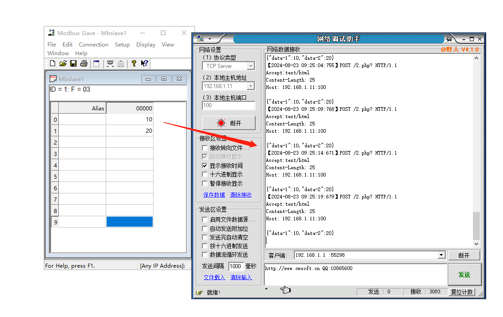Click the pin icon in network debugger title bar
This screenshot has height=317, width=503.
click(449, 39)
